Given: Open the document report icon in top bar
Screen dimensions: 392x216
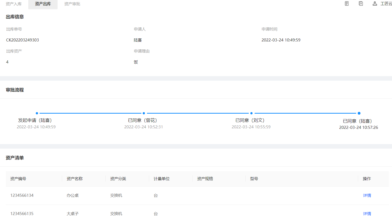Looking at the screenshot, I should (346, 3).
